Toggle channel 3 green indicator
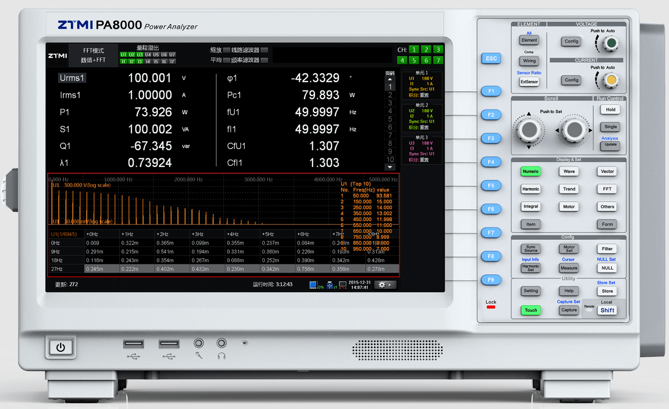The image size is (669, 409). pyautogui.click(x=438, y=50)
